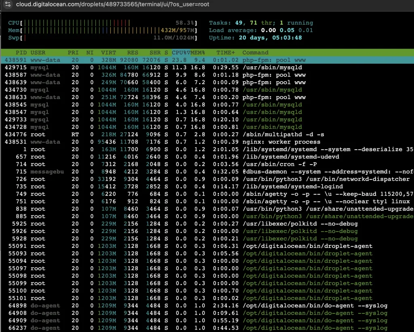Select nginx worker process PID 438531
The image size is (414, 332).
[x=207, y=142]
